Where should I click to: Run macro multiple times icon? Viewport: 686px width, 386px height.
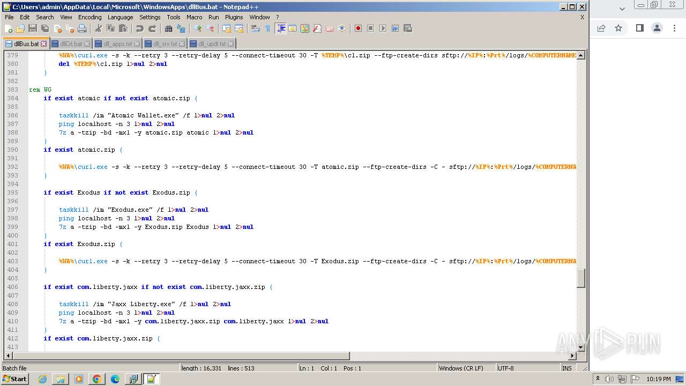pos(395,28)
